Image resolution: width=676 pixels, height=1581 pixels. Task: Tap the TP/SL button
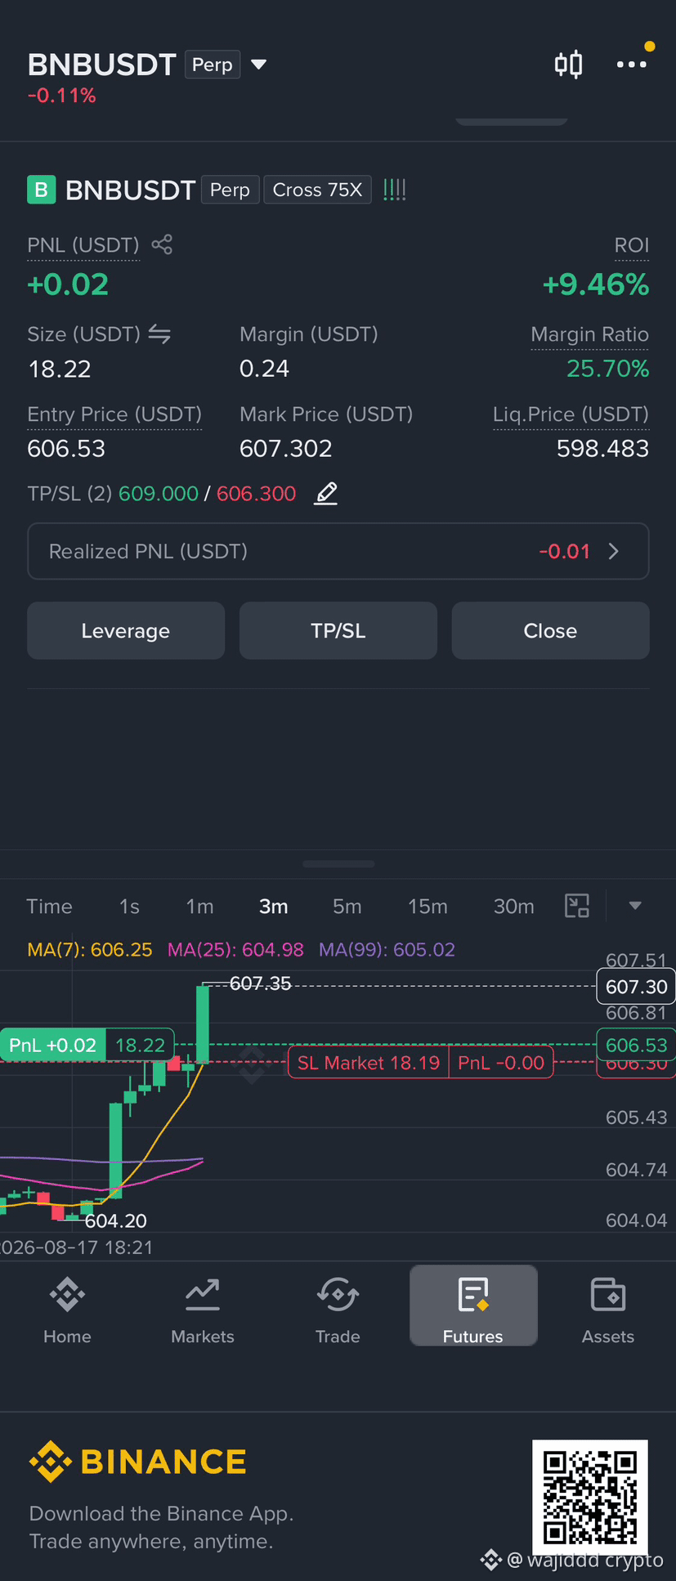(338, 631)
